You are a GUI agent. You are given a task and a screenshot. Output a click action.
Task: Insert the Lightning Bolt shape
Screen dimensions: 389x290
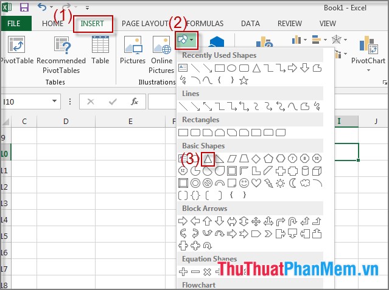point(268,183)
